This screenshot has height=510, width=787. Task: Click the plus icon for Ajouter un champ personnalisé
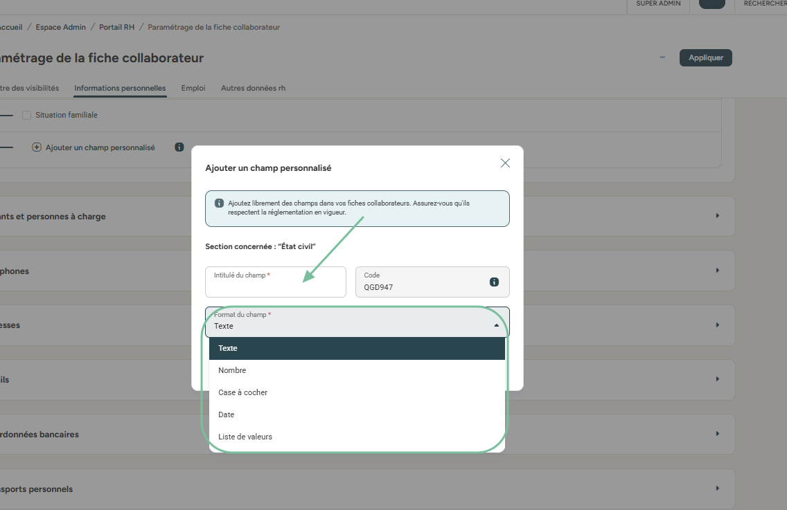tap(37, 147)
